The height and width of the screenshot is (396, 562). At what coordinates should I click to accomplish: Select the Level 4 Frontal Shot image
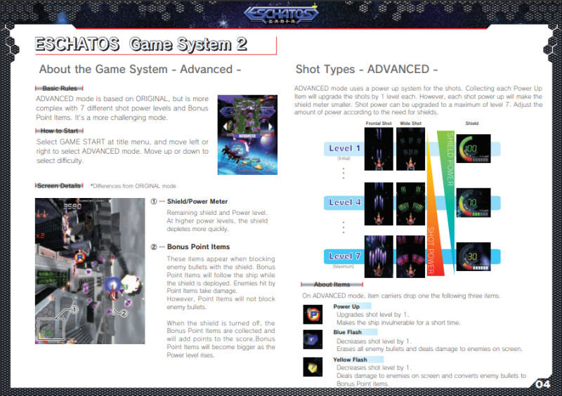click(x=379, y=204)
